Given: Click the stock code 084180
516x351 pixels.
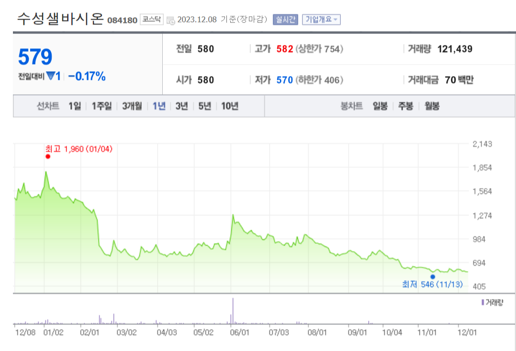Looking at the screenshot, I should 122,21.
